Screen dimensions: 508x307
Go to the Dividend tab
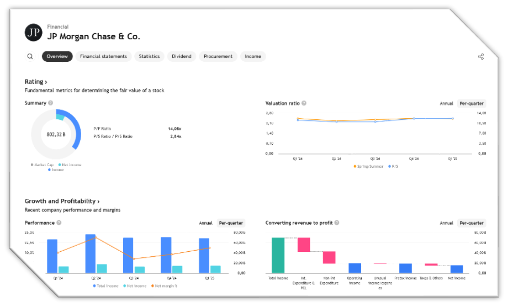click(x=182, y=56)
